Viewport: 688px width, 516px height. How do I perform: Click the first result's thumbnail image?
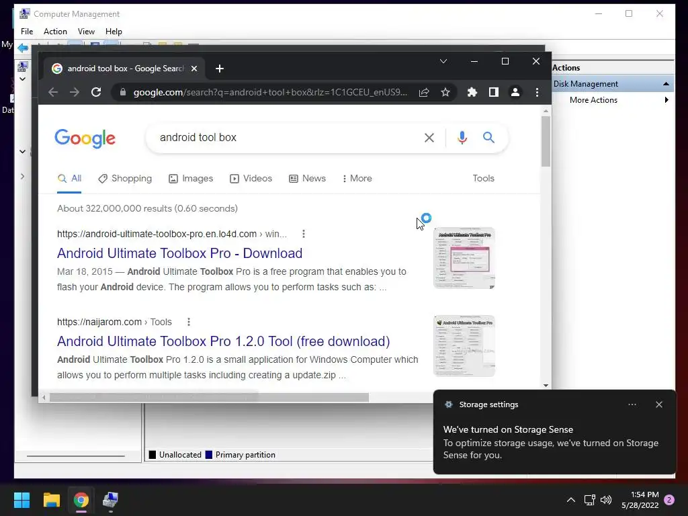(464, 258)
